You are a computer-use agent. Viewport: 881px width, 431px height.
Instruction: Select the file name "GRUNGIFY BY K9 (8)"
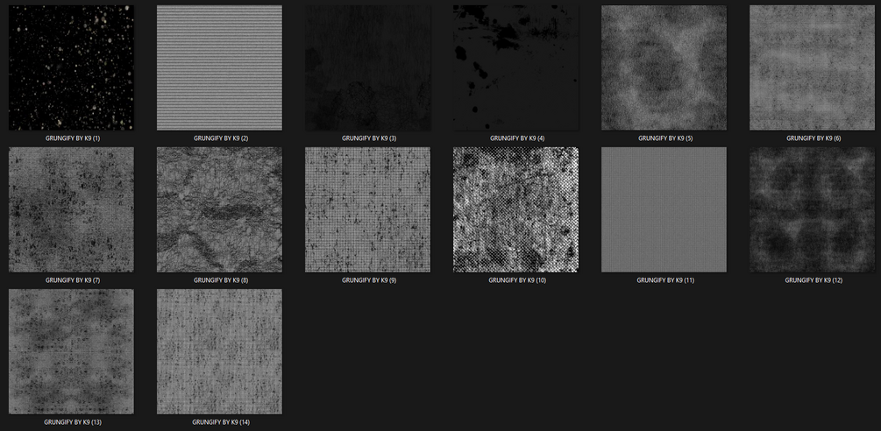(221, 280)
